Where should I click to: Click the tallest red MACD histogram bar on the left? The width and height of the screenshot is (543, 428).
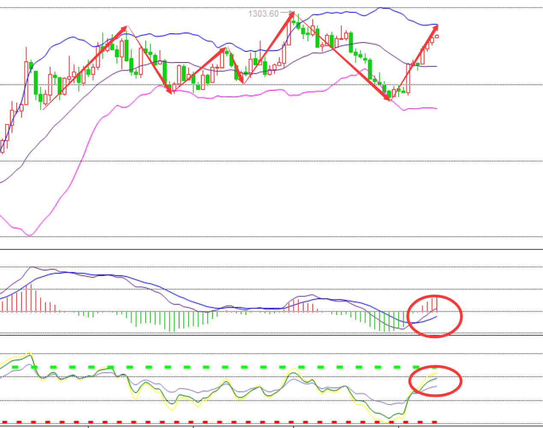tap(31, 298)
